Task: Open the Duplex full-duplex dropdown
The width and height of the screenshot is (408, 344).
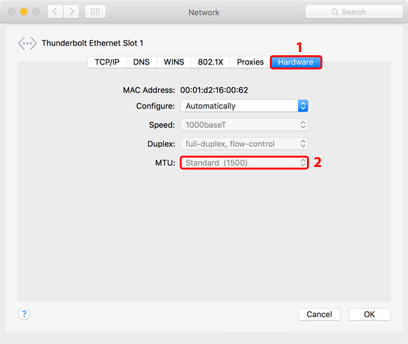Action: click(244, 144)
